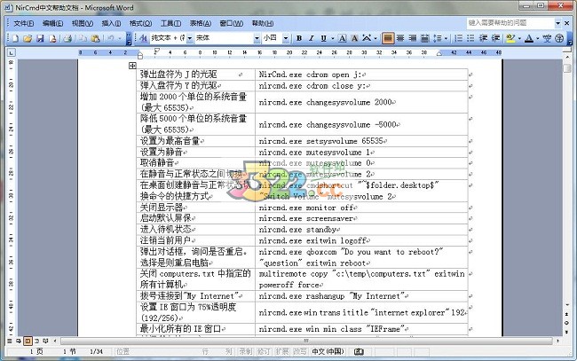Click the Open folder icon
Screen dimensions: 577x361
tap(28, 38)
